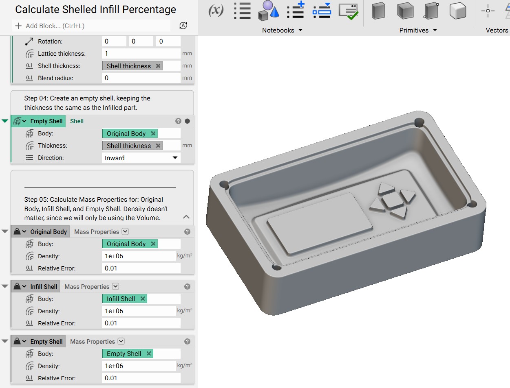Collapse the Original Body Mass Properties block triangle

[x=5, y=231]
